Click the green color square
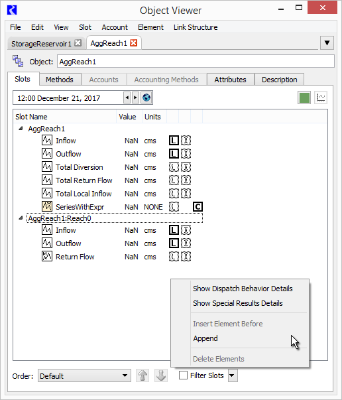Image resolution: width=342 pixels, height=400 pixels. 304,98
